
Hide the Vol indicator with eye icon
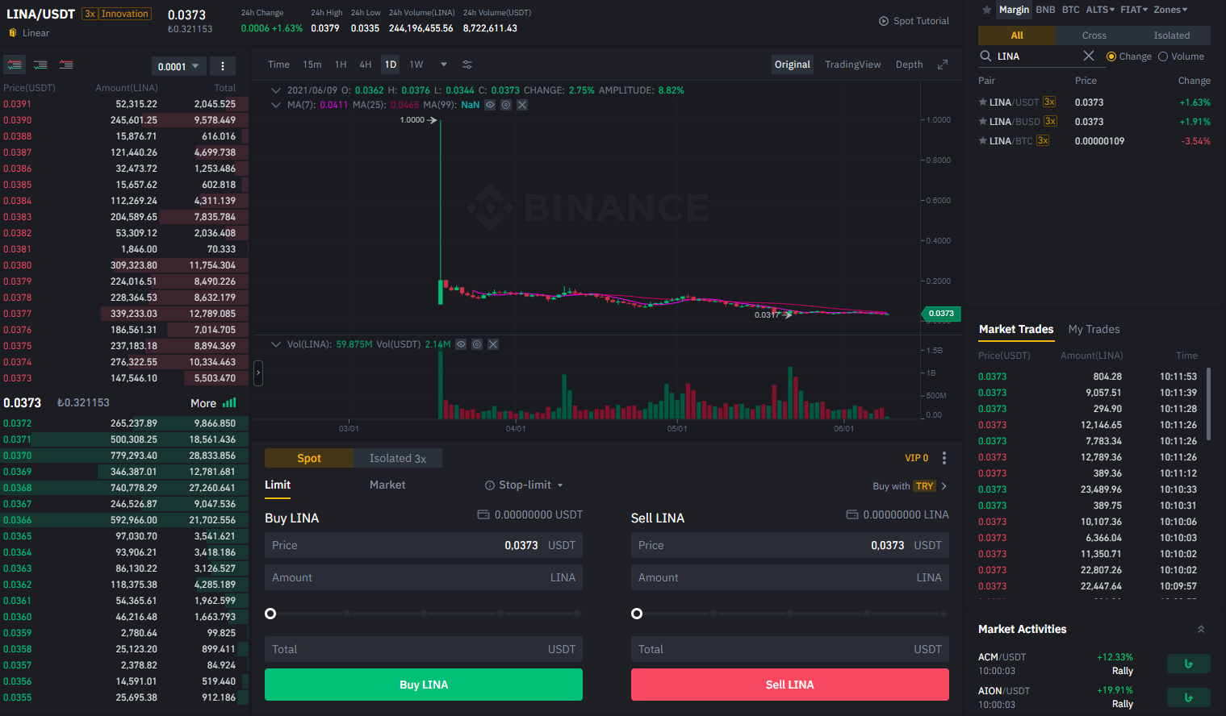pos(461,344)
